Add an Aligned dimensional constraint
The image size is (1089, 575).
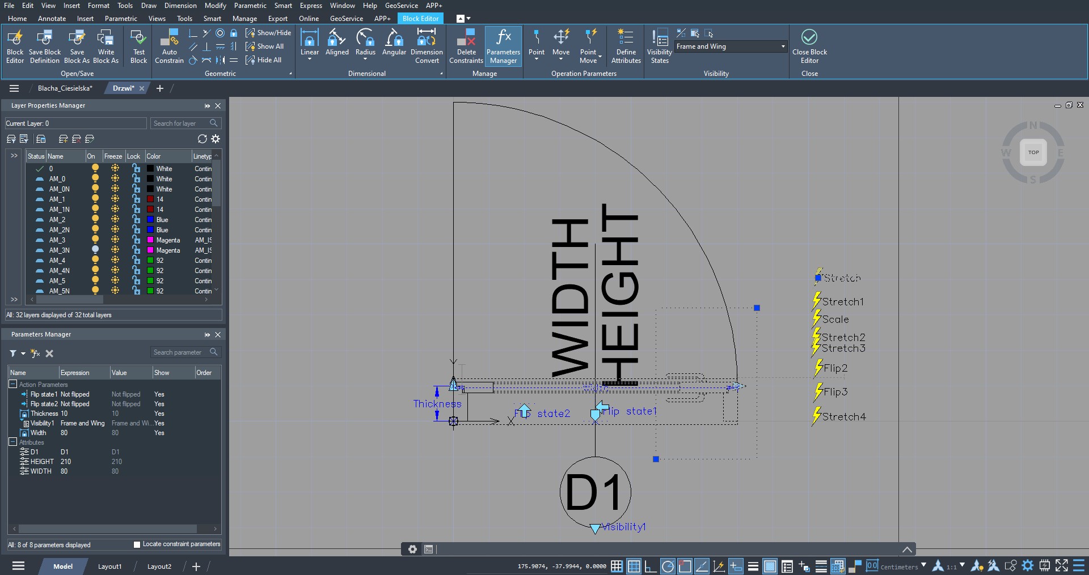[337, 43]
